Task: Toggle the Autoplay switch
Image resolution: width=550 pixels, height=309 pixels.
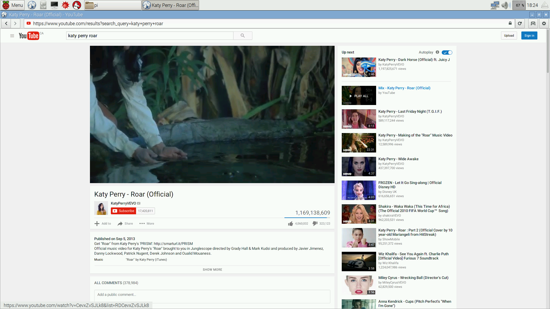Action: pyautogui.click(x=447, y=52)
